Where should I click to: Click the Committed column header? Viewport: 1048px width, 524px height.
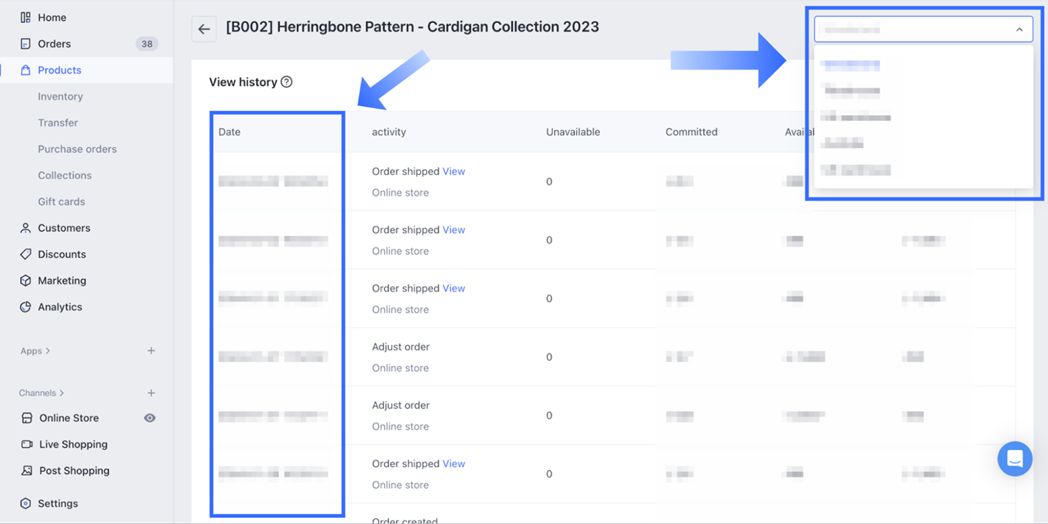coord(691,132)
